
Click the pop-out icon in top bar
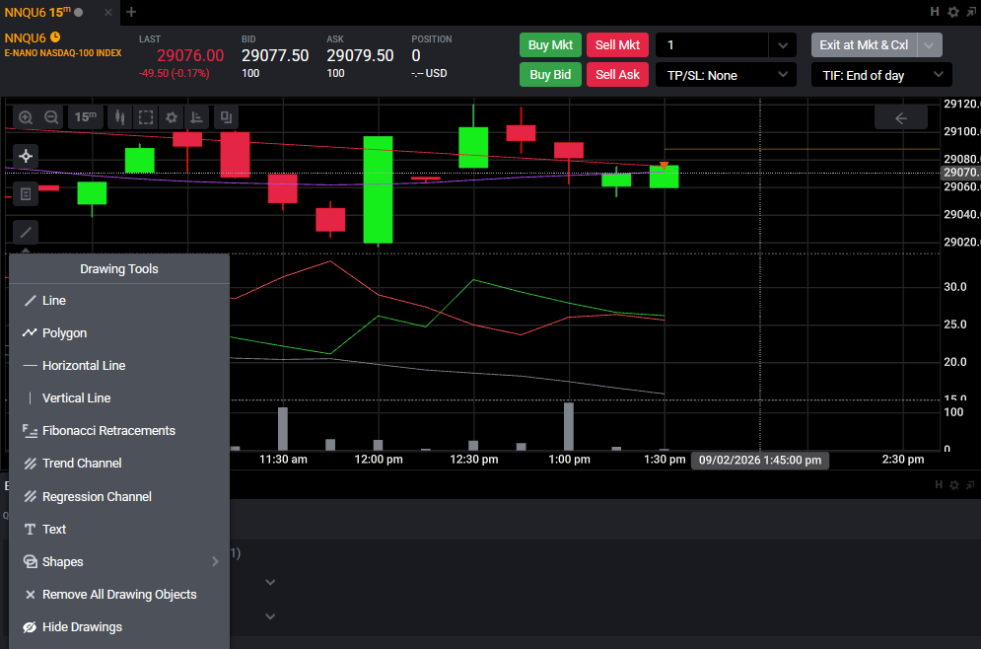(971, 12)
